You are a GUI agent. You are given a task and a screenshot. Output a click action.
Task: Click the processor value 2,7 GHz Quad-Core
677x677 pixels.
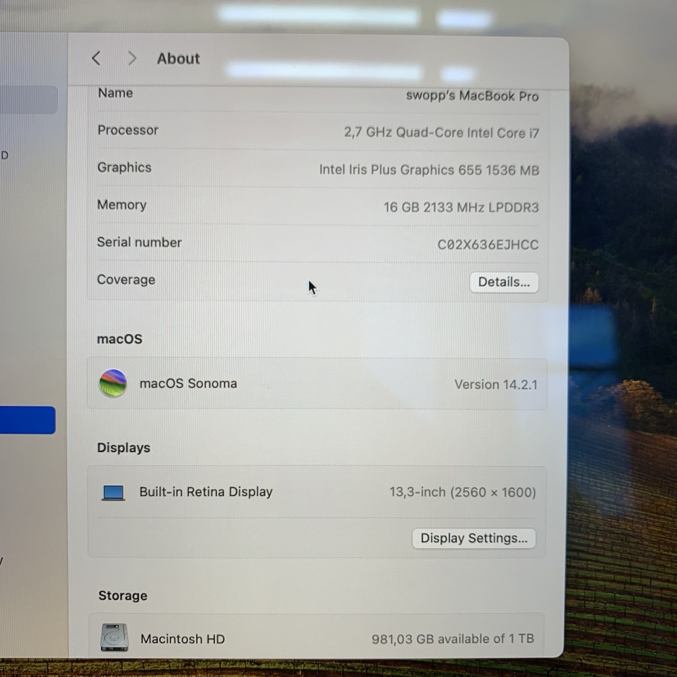[441, 132]
